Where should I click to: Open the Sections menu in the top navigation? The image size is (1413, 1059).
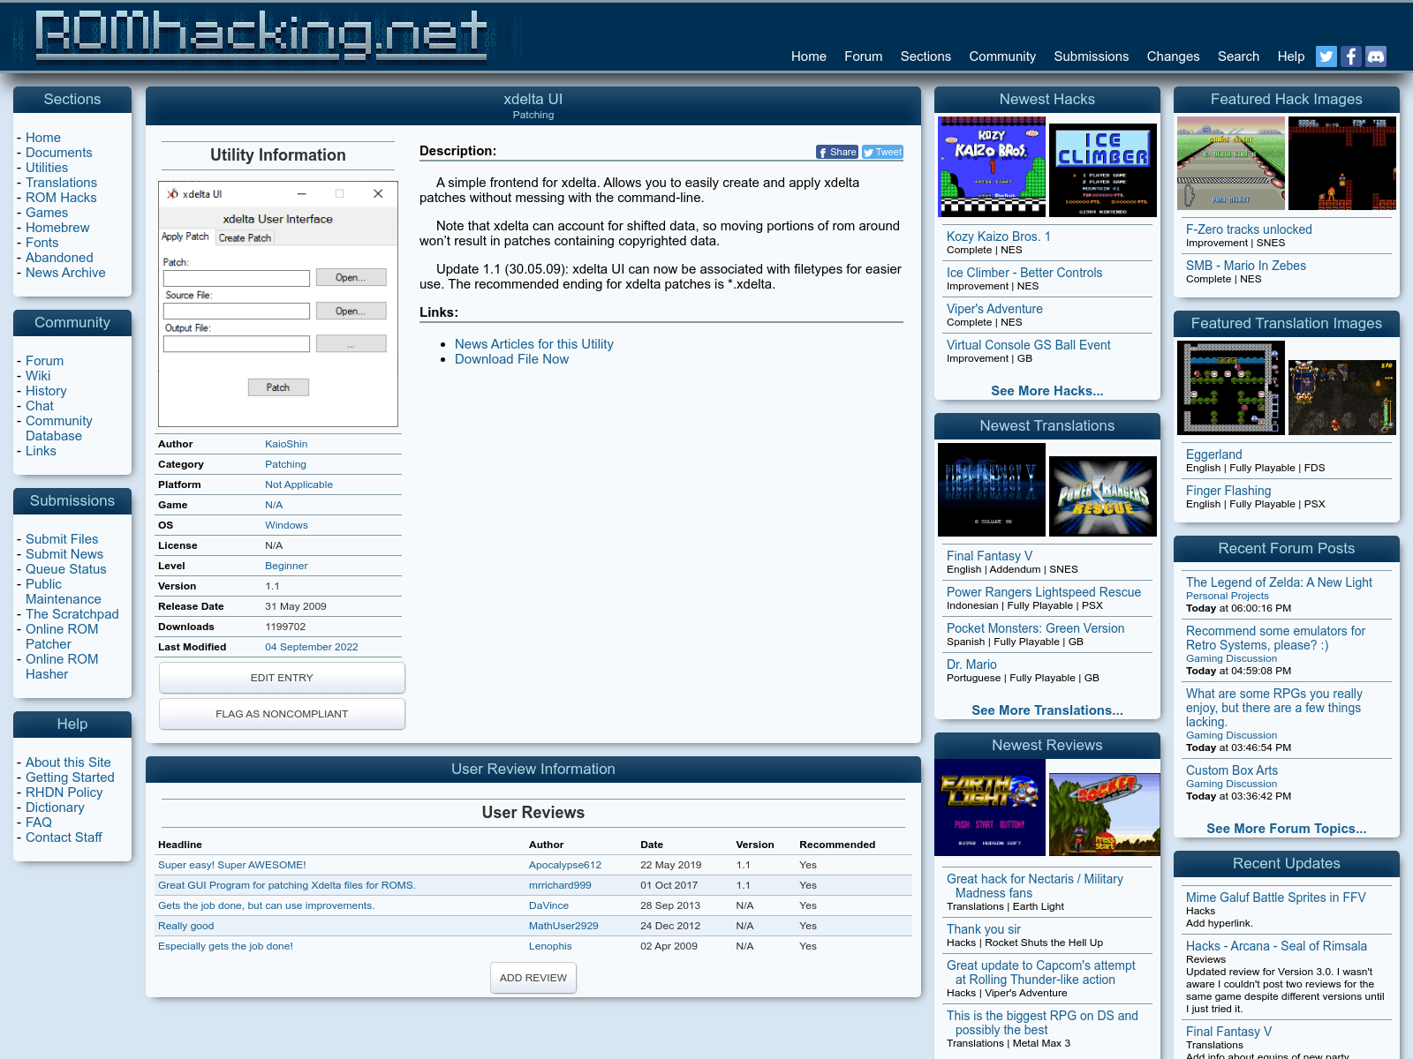pyautogui.click(x=926, y=56)
